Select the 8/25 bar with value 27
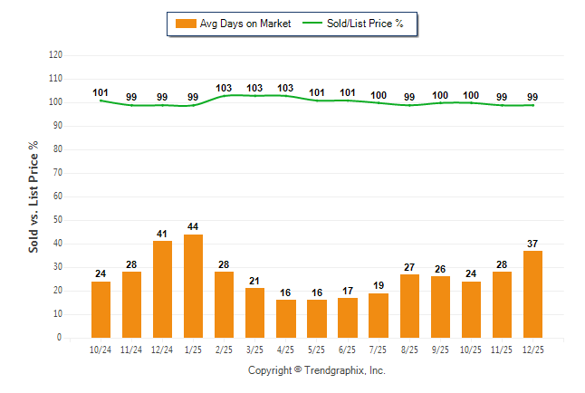Screen dimensions: 585x393 [409, 306]
